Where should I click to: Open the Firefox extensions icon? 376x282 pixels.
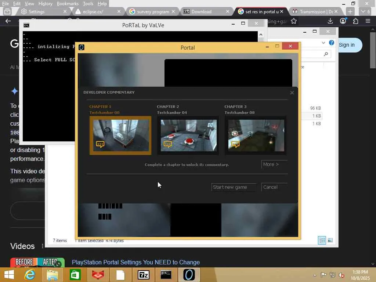[355, 21]
